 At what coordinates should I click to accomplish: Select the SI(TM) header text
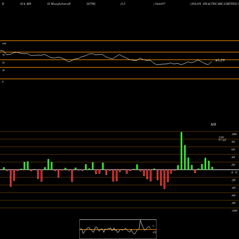coord(91,4)
